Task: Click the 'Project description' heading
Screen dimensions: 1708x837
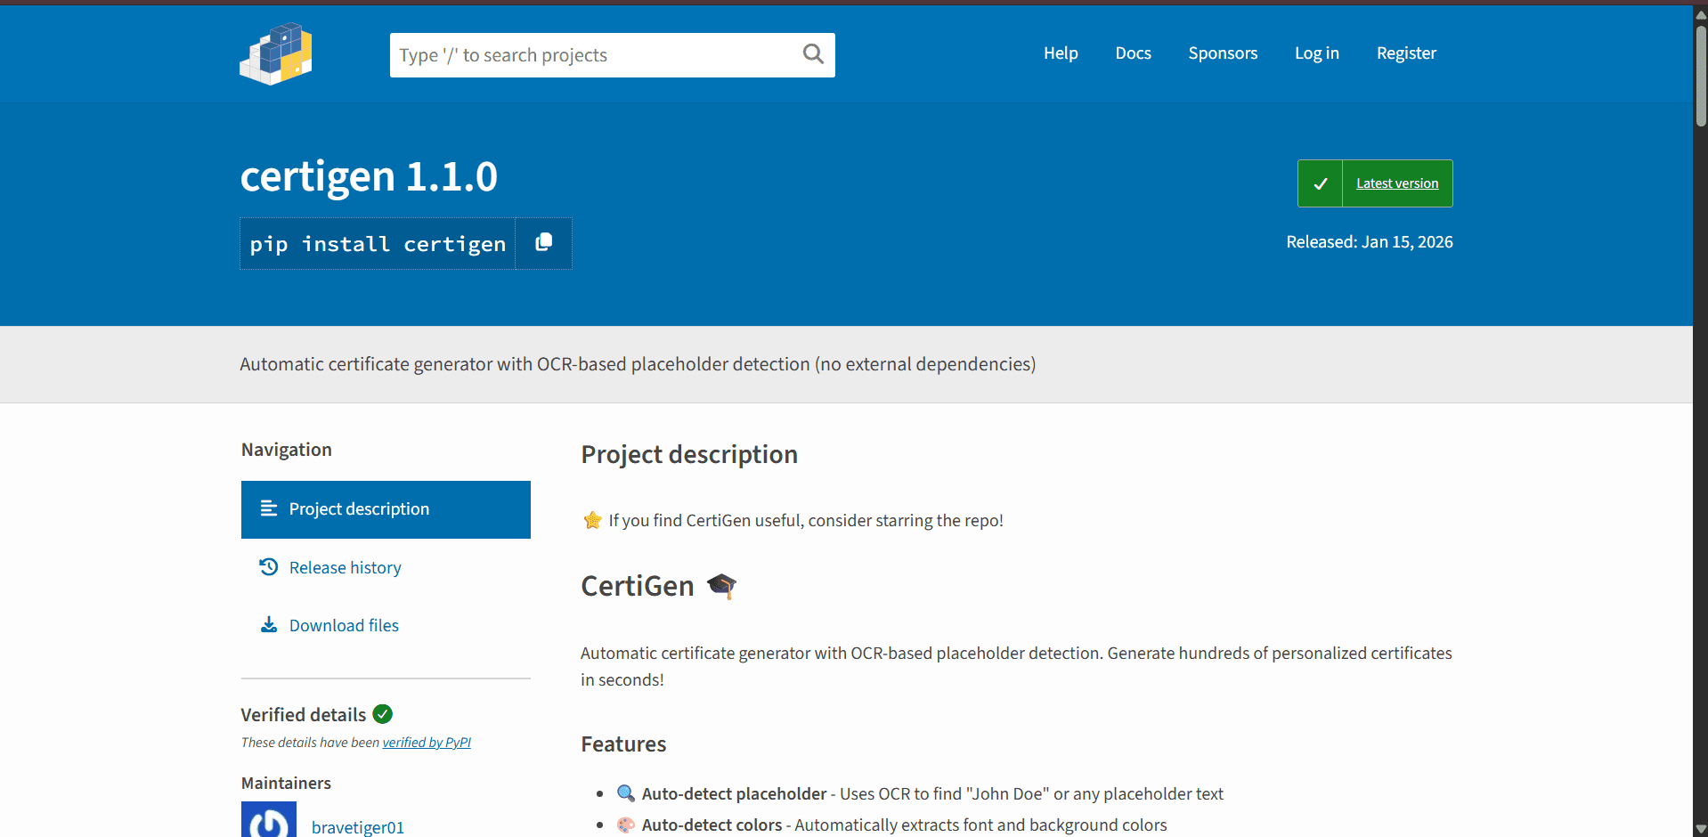Action: click(x=689, y=455)
